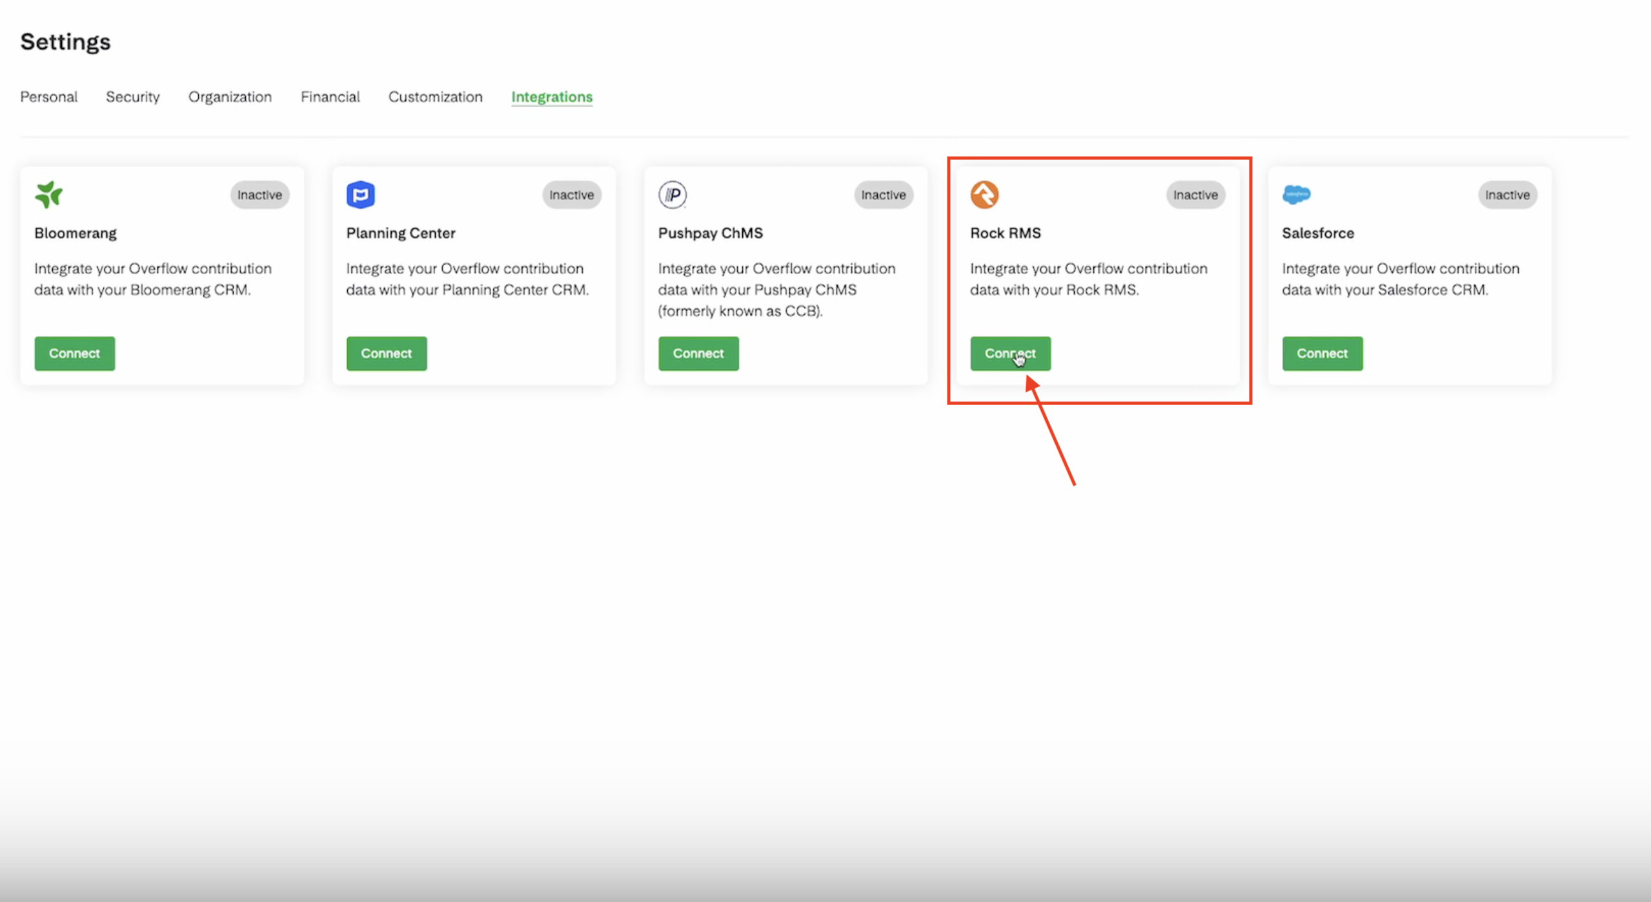Click the Inactive badge on Bloomerang card
The width and height of the screenshot is (1651, 902).
pyautogui.click(x=259, y=195)
